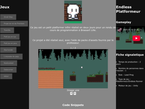This screenshot has height=109, width=145.
Task: Show the previous slideshow image
Action: tap(71, 93)
